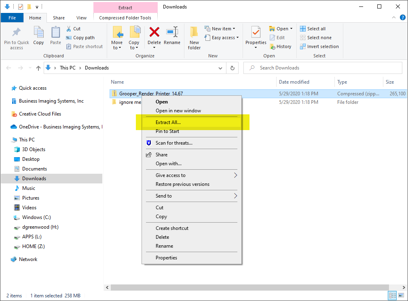Click the New folder icon
Image resolution: width=408 pixels, height=301 pixels.
(x=194, y=33)
